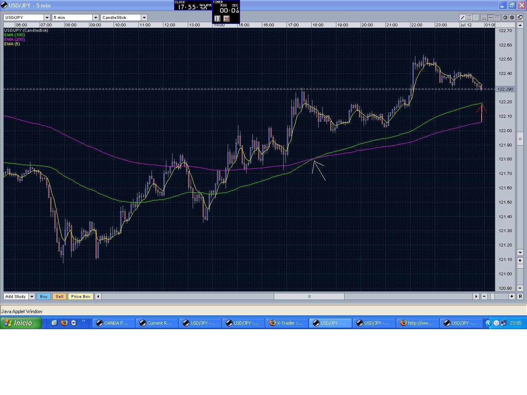Click the Show Desktop quick launch icon

[54, 323]
